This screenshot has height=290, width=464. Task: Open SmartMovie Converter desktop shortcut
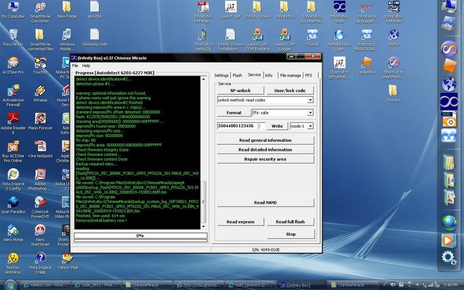click(x=40, y=12)
